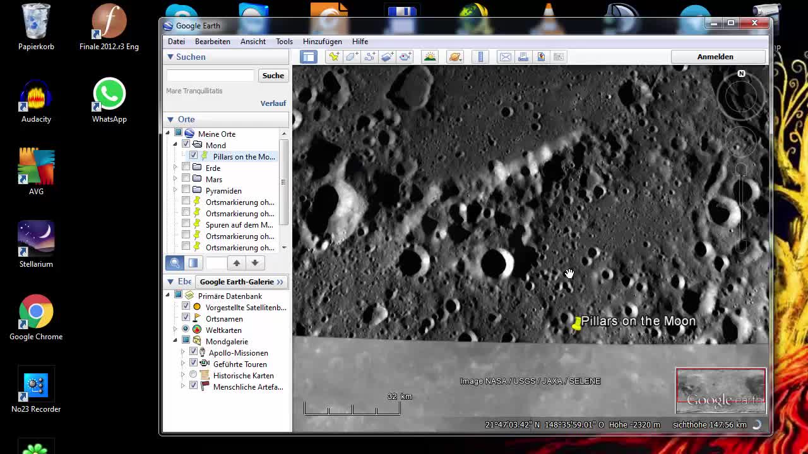Move the selected place up with arrow

pos(237,263)
